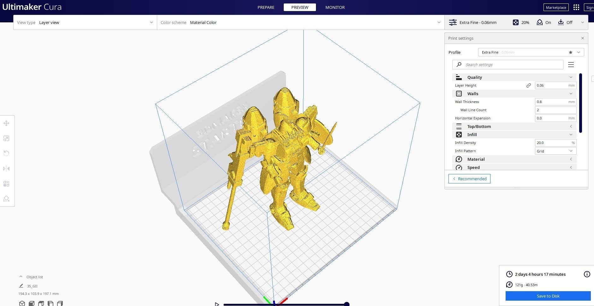The width and height of the screenshot is (594, 306).
Task: Open Per Model Settings tool
Action: 6,184
